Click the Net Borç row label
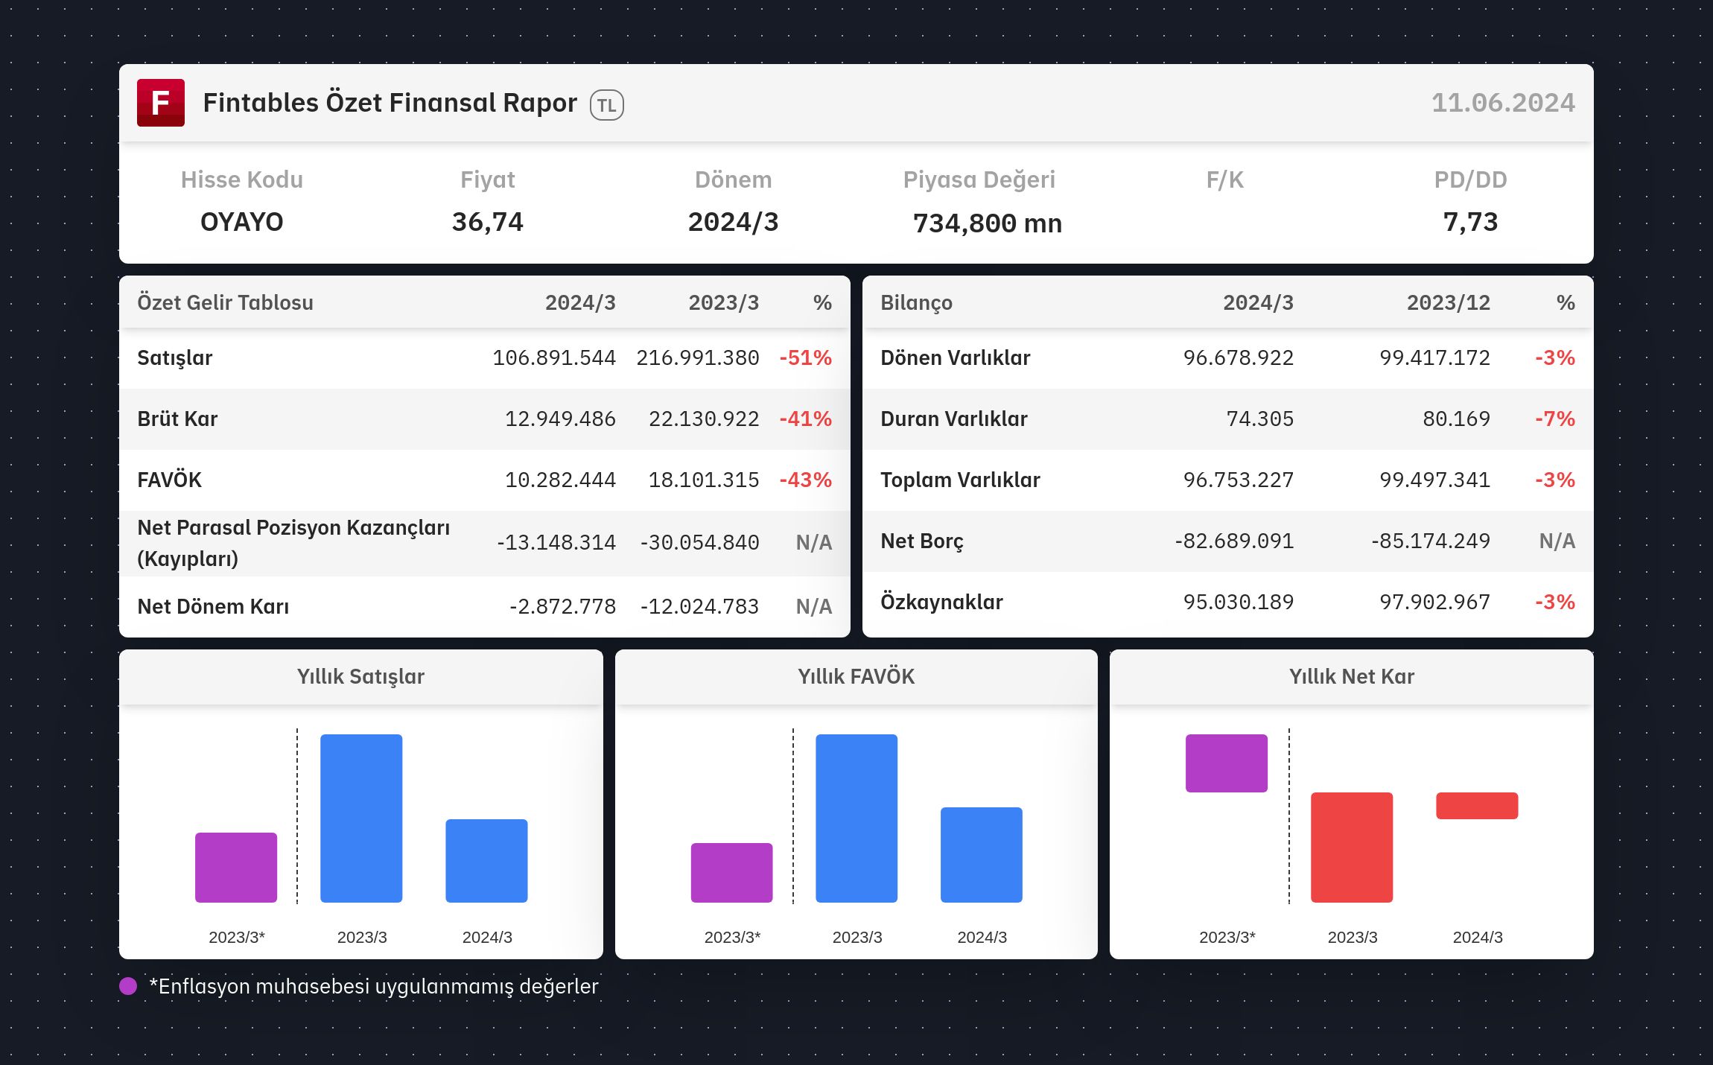This screenshot has height=1065, width=1713. 922,541
